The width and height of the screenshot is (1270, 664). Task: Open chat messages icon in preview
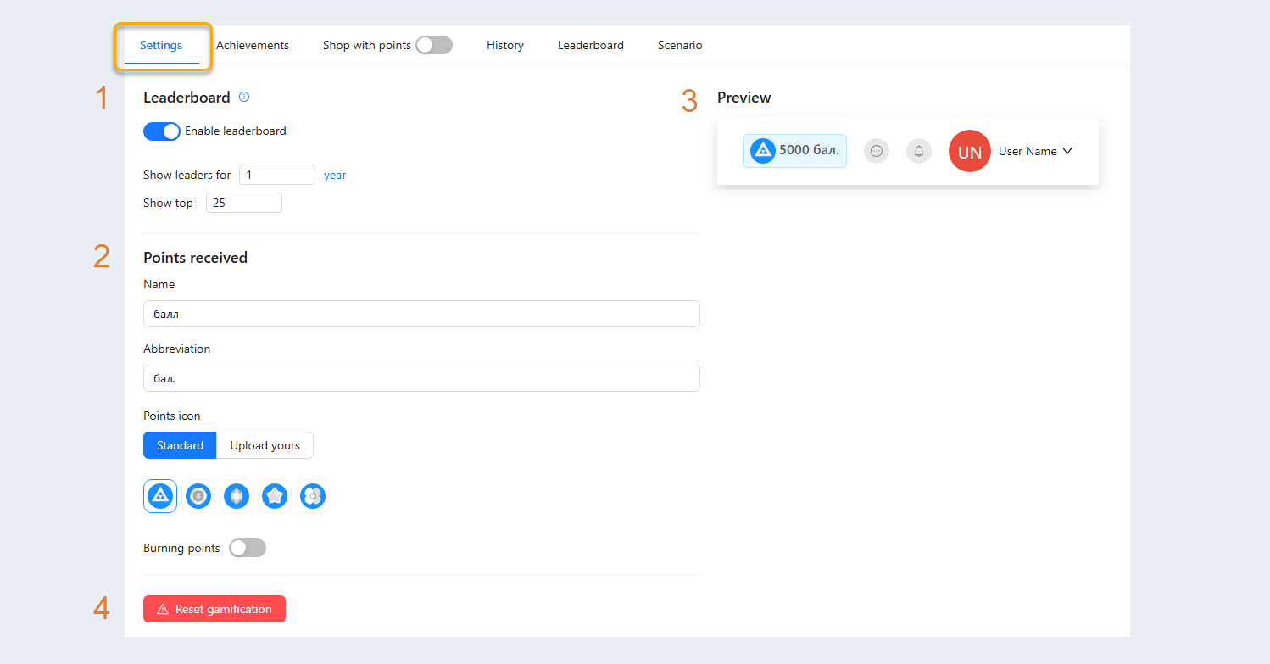pos(877,151)
